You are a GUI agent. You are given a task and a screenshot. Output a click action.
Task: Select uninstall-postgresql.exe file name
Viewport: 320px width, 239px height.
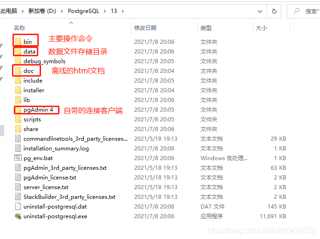coord(55,216)
